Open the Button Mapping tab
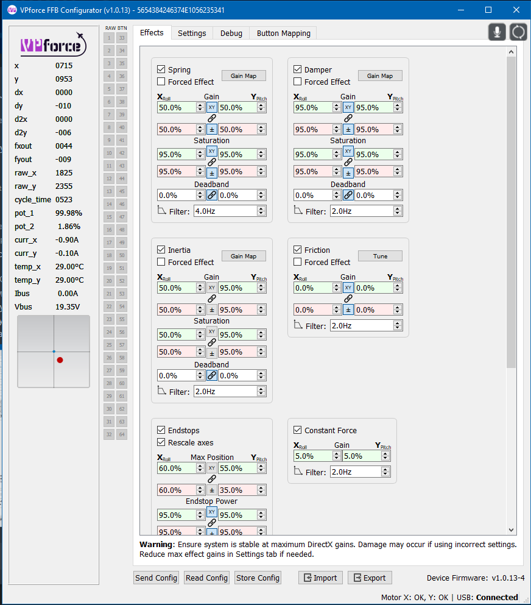 283,33
